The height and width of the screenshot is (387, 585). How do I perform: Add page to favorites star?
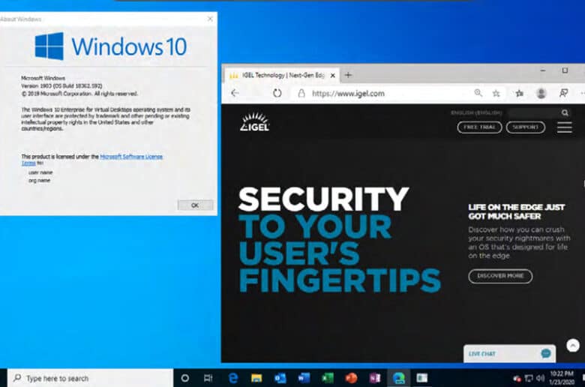pos(496,93)
